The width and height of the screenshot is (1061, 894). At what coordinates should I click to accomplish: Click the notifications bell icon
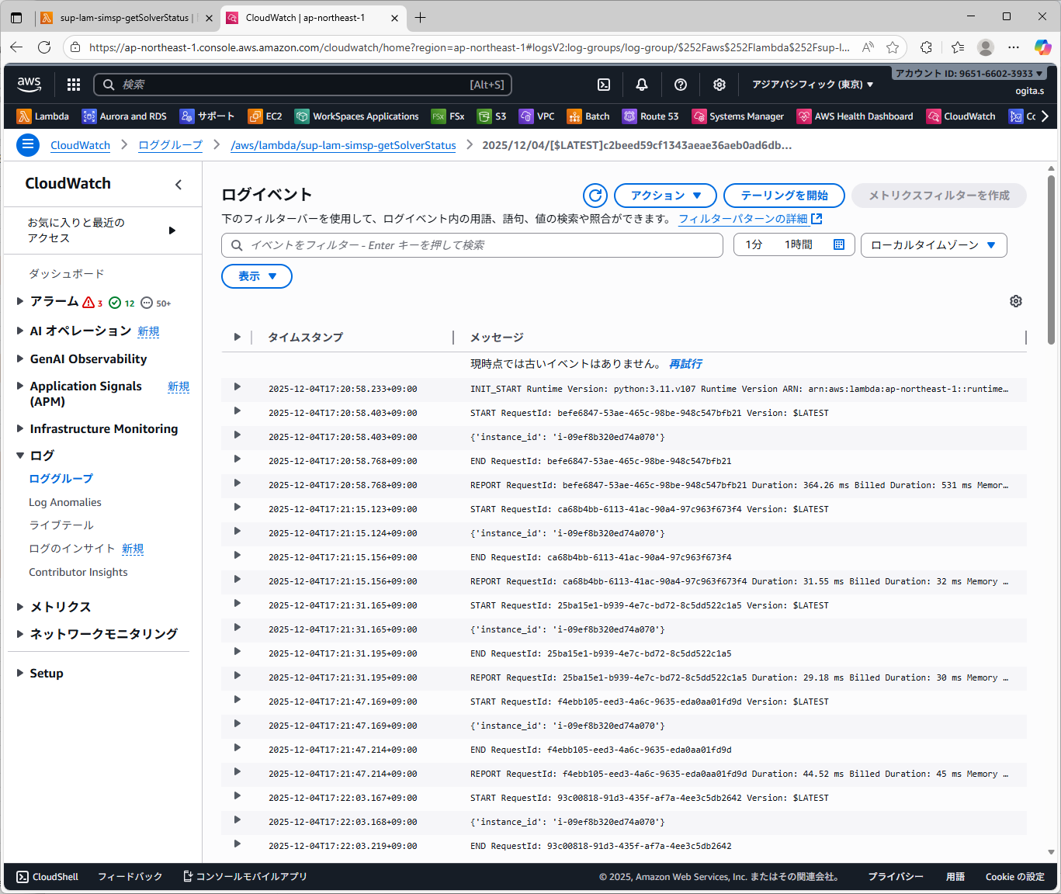click(x=642, y=85)
